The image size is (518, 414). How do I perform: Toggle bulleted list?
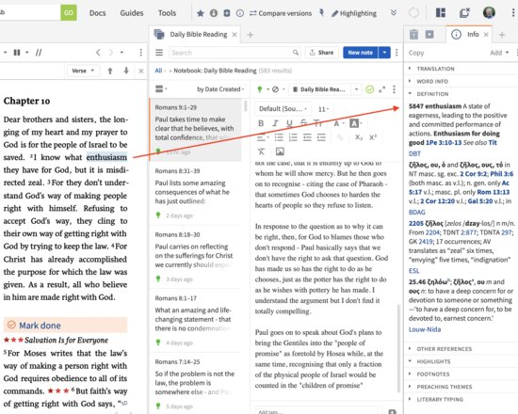pyautogui.click(x=279, y=137)
